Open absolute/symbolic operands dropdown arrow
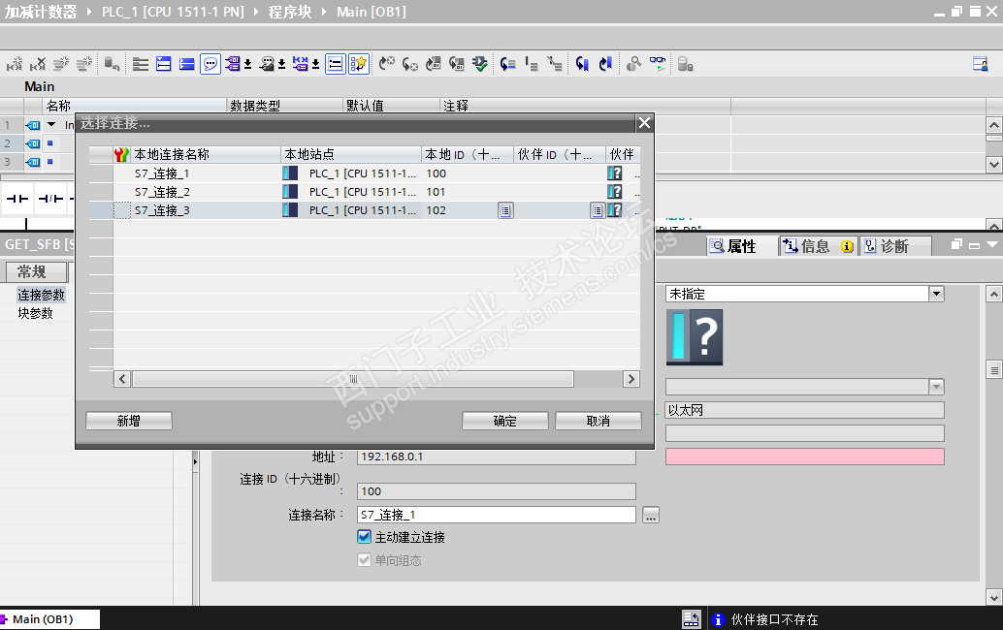 [x=247, y=64]
